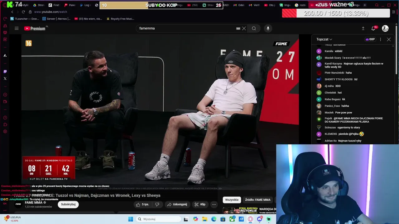Click the YouTube search input field
Image resolution: width=399 pixels, height=224 pixels.
coord(187,28)
